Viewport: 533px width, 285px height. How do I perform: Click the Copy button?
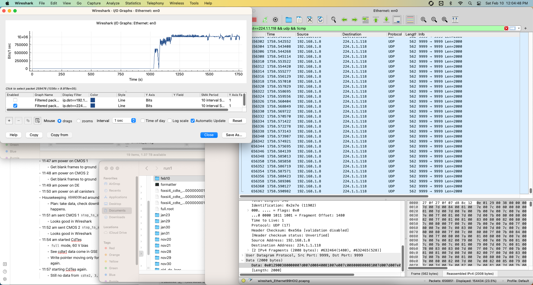(x=34, y=135)
